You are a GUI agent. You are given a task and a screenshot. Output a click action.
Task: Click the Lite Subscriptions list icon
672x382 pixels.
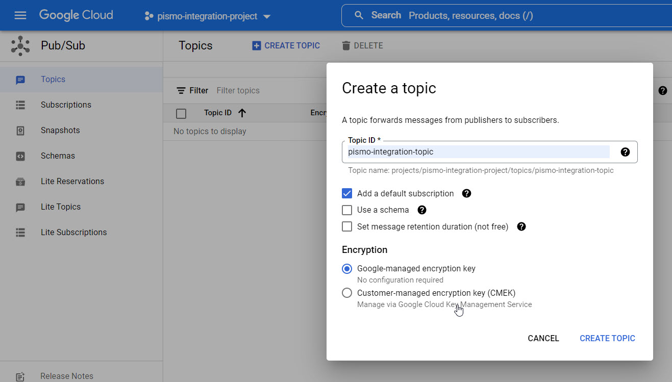(x=20, y=233)
